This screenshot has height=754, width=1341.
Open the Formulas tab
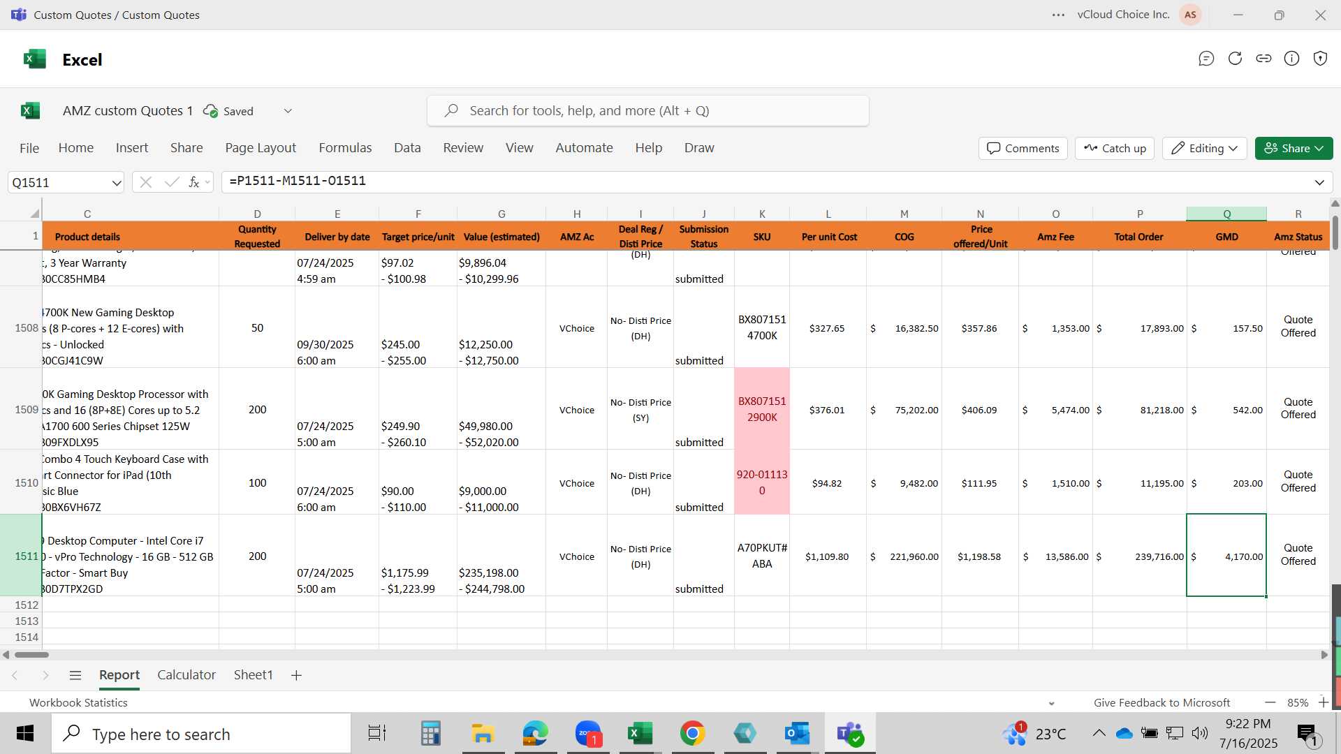[x=345, y=148]
